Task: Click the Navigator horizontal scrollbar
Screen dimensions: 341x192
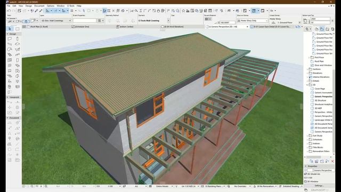Action: [314, 157]
